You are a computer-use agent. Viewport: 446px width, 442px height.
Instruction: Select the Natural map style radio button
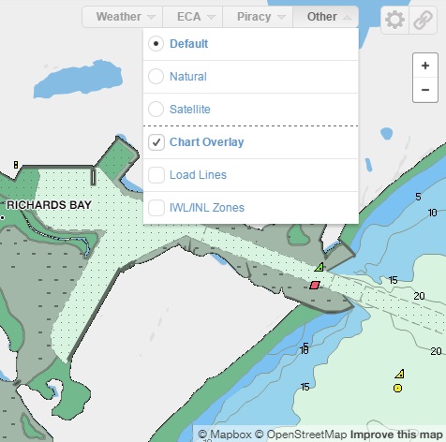156,77
